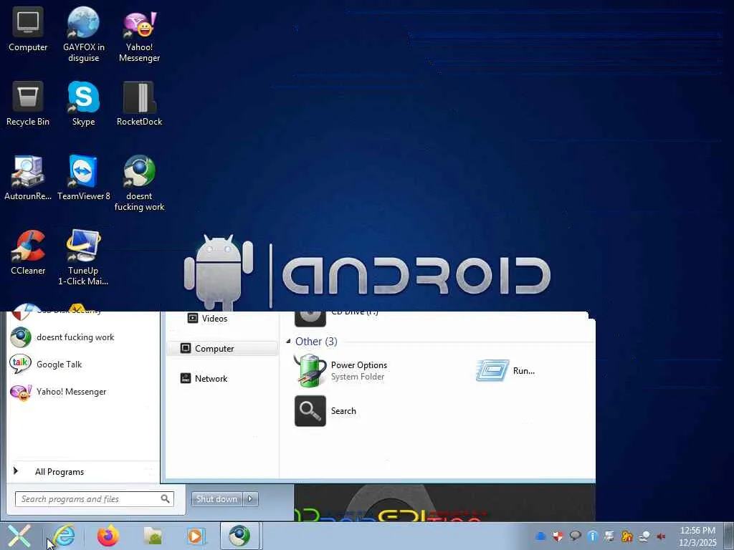Open TuneUp 1-Click Maintenance desktop shortcut
This screenshot has height=550, width=734.
coord(83,257)
